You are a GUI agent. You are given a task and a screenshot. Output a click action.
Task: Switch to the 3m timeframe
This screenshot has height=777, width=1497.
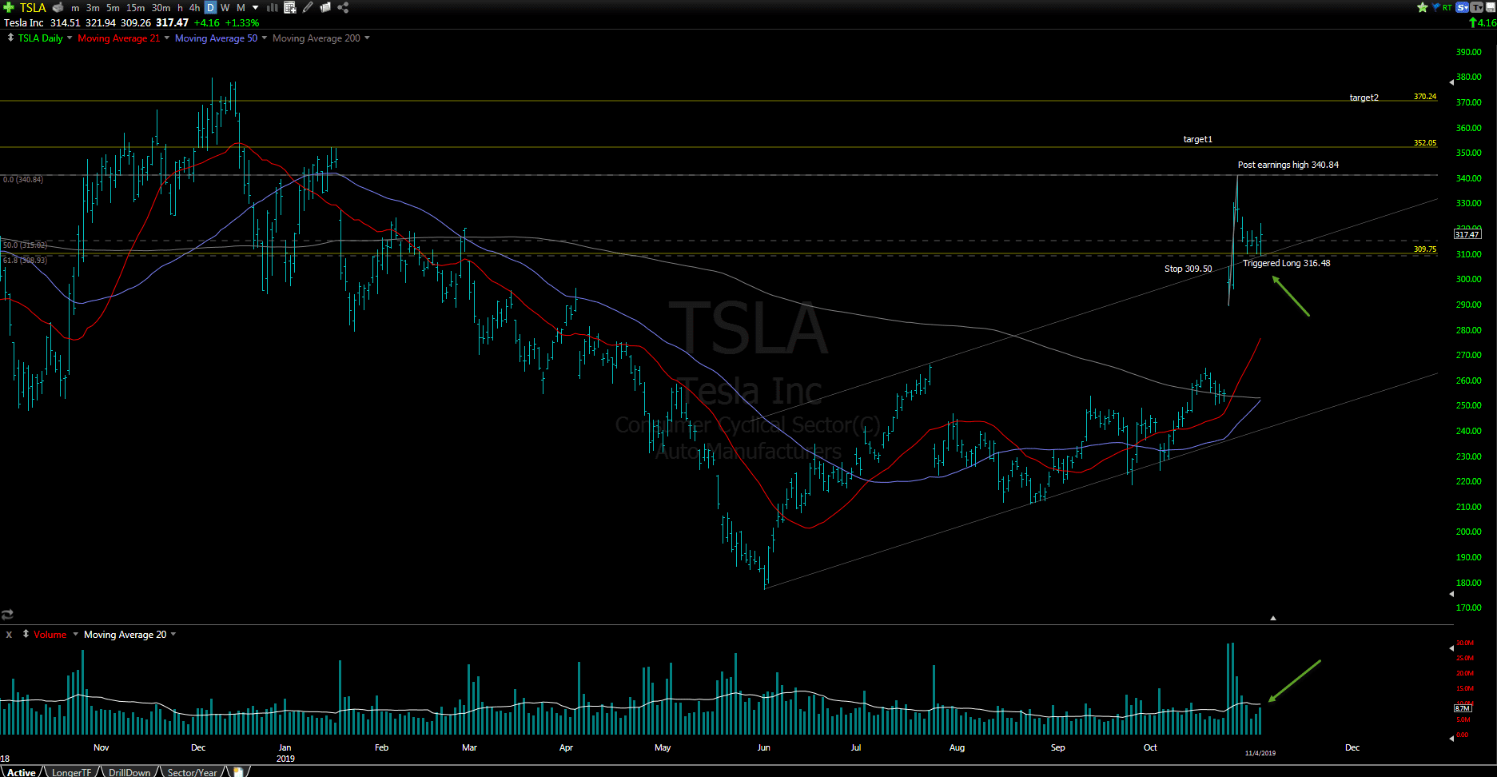[93, 8]
